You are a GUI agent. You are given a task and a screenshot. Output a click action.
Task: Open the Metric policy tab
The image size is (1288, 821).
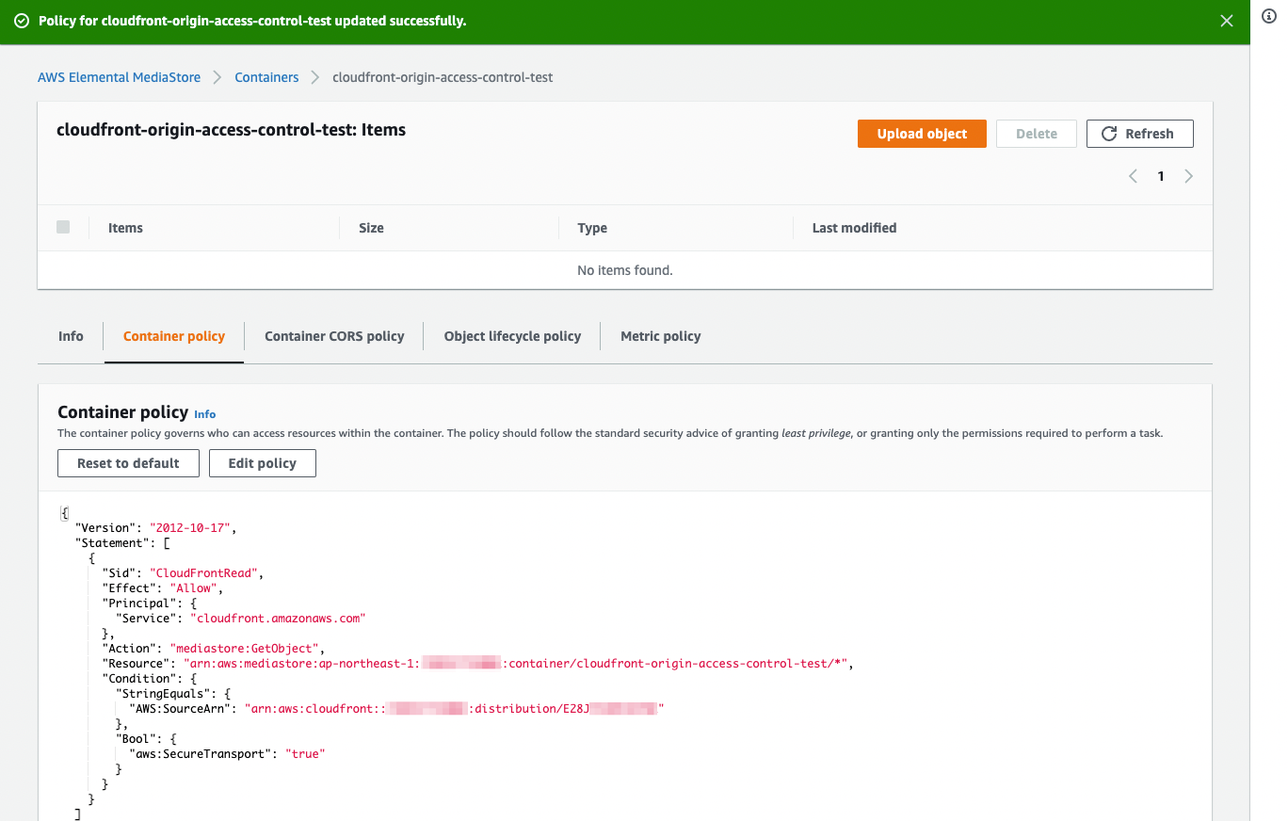click(660, 336)
